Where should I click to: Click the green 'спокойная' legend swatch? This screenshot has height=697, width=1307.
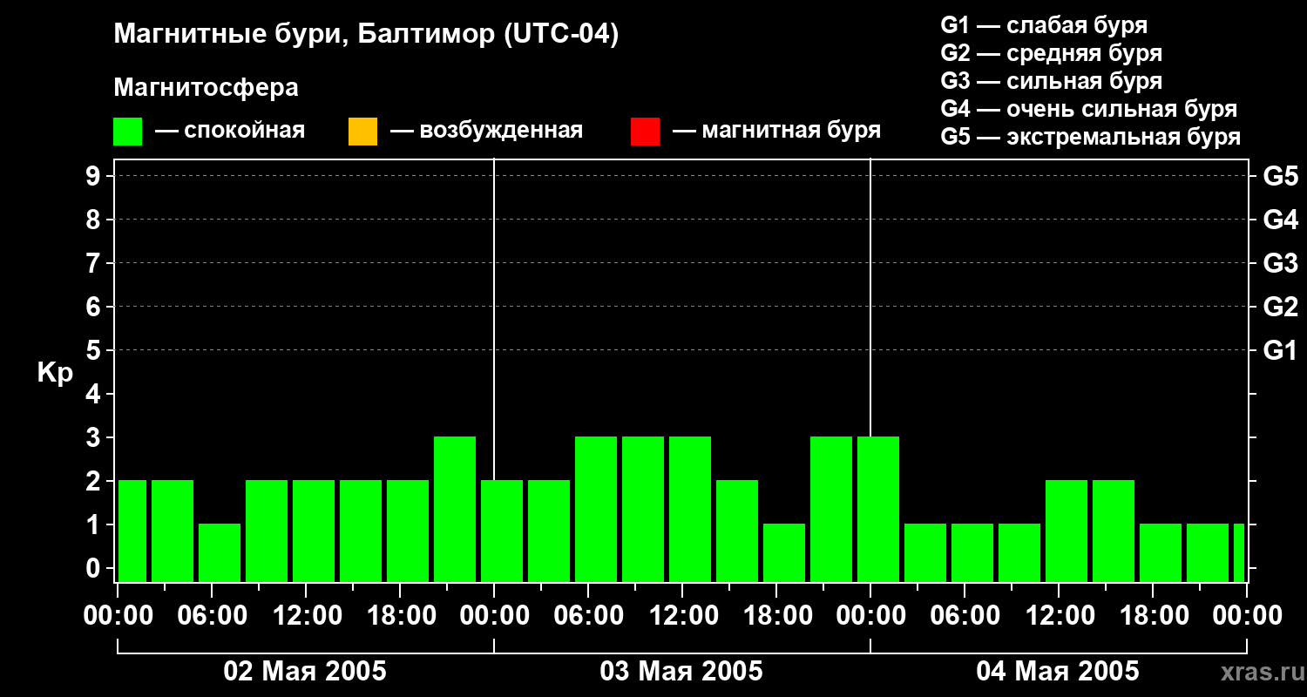pyautogui.click(x=128, y=132)
